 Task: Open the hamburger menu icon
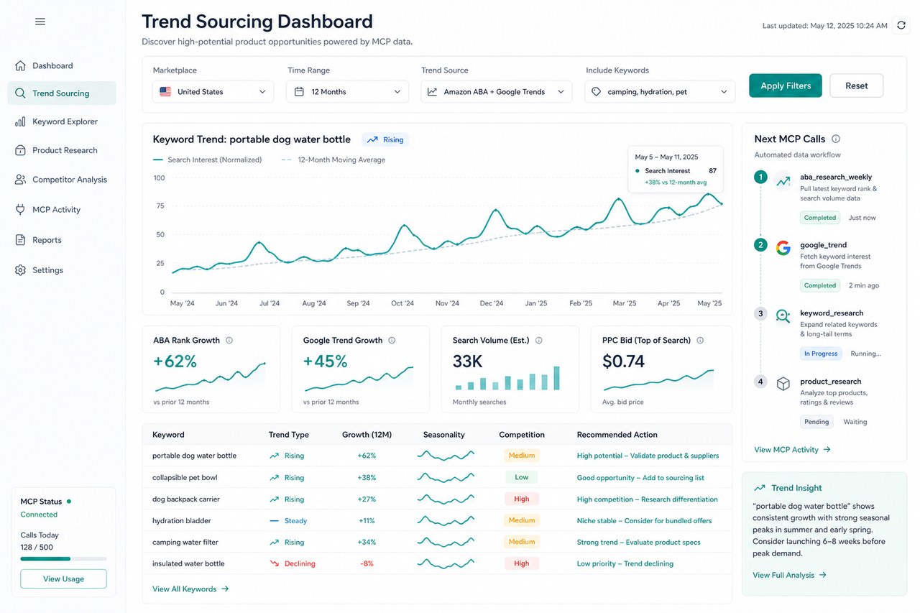tap(40, 22)
